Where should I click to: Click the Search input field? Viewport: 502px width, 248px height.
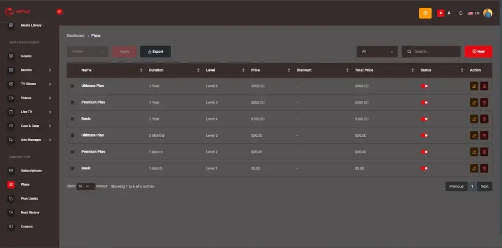431,51
